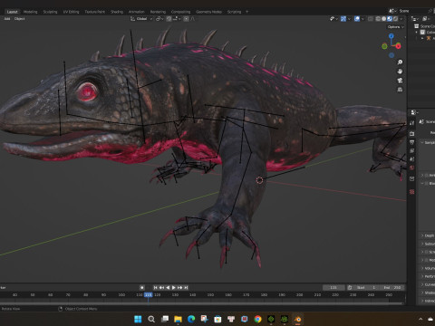Viewport: 435px width, 326px height.
Task: Click the current frame number field
Action: pyautogui.click(x=333, y=287)
